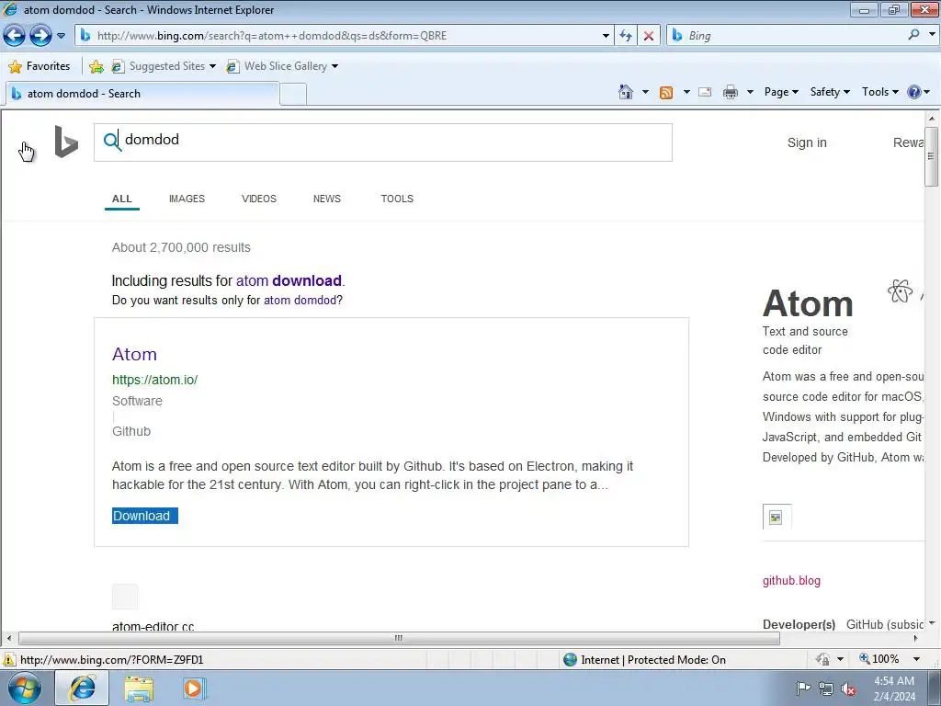
Task: Open the recent pages dropdown beside Forward
Action: click(x=61, y=36)
